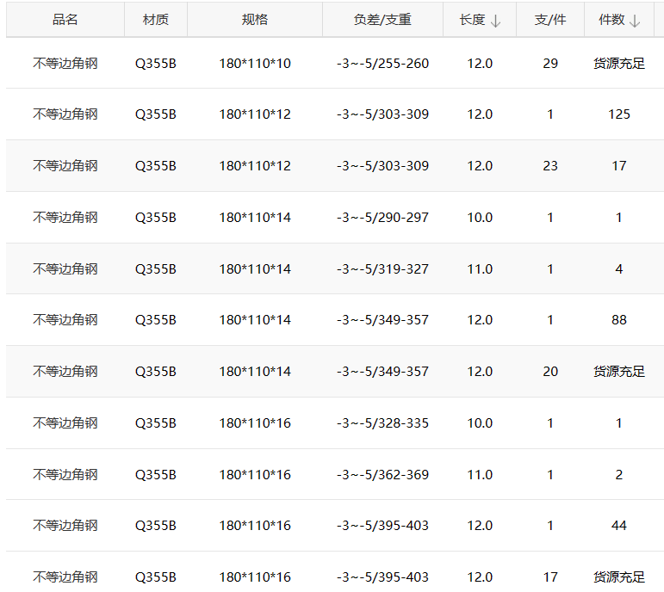Click the 规格 column header

coord(255,20)
